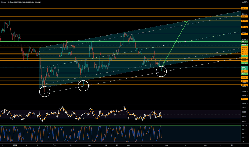Image resolution: width=249 pixels, height=147 pixels.
Task: Click the RSI pane 60.00 scale value
Action: coord(244,112)
